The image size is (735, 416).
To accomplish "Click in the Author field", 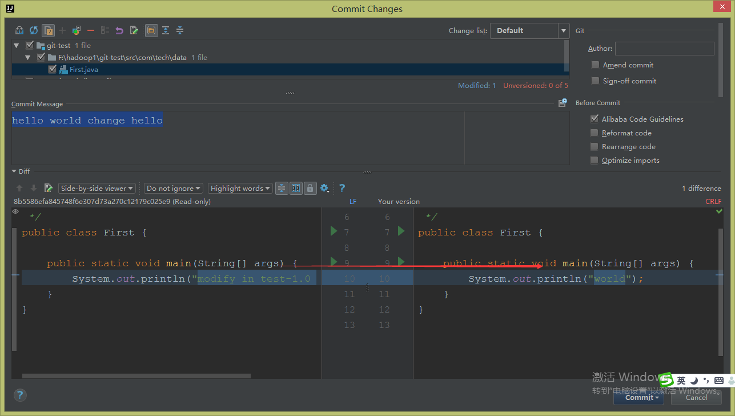I will pos(664,49).
